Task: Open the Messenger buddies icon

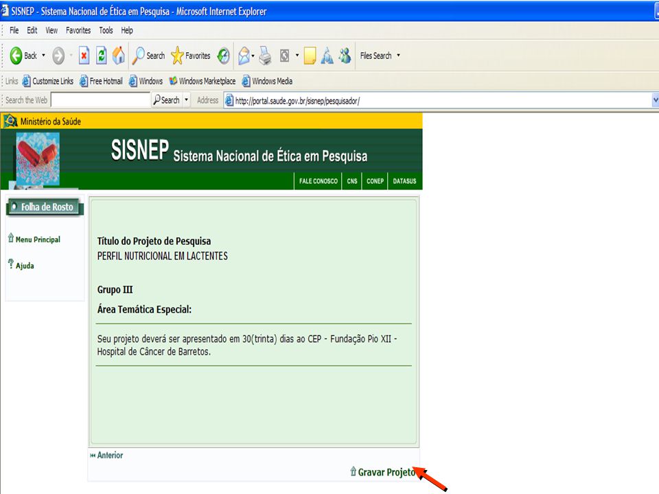Action: [345, 56]
